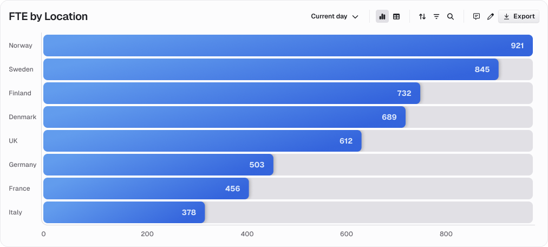Viewport: 548px width, 247px height.
Task: Click the UK bar showing 612
Action: coord(203,141)
